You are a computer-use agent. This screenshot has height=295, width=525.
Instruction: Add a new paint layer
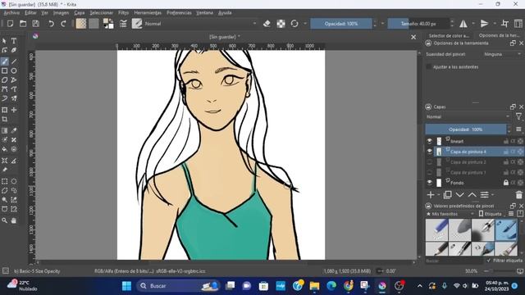coord(431,195)
